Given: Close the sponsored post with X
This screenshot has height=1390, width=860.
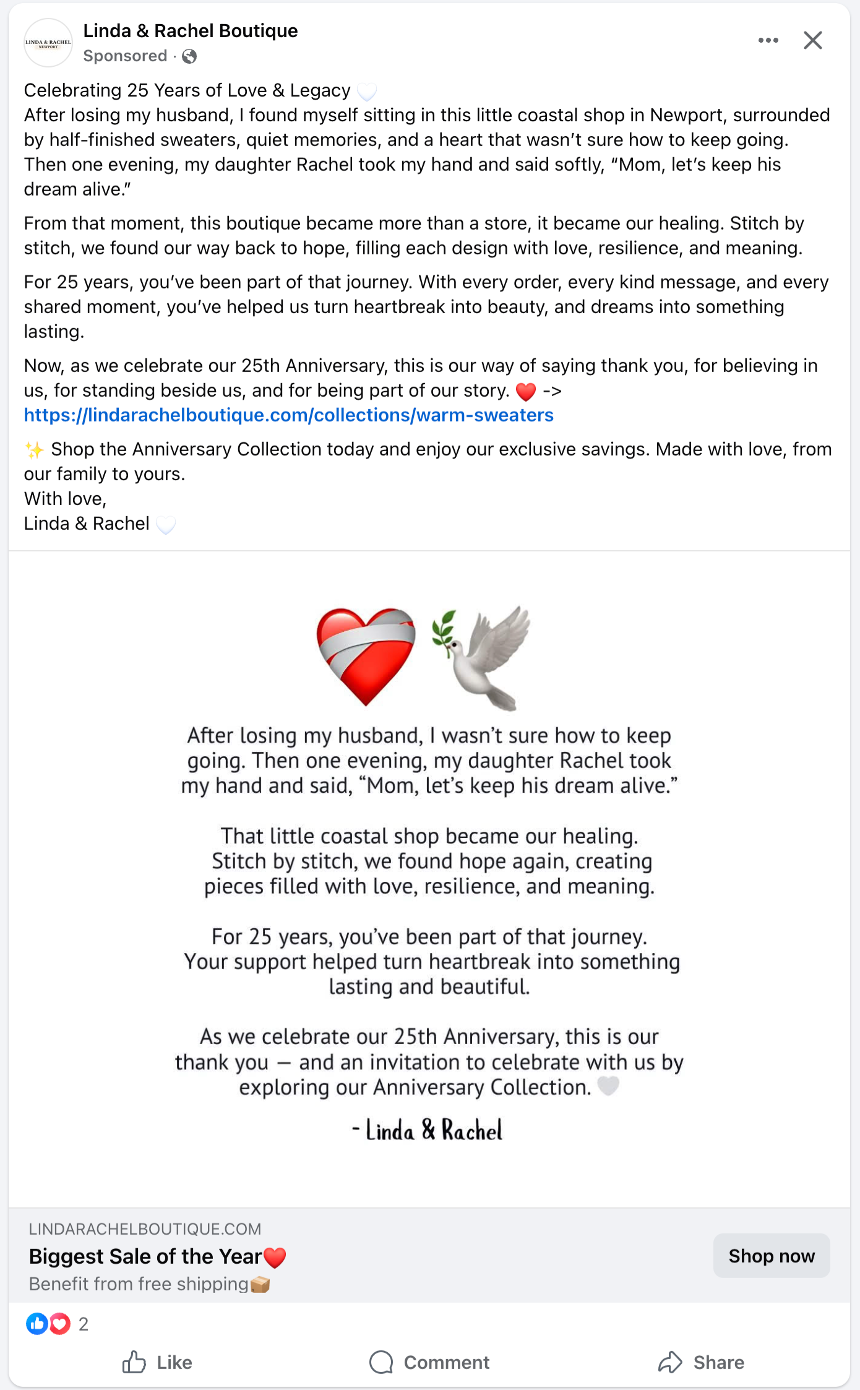Looking at the screenshot, I should 812,40.
